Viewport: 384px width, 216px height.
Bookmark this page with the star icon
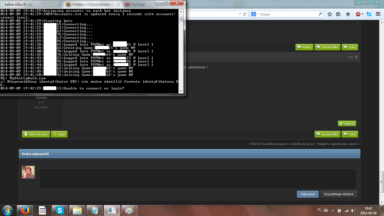[x=330, y=14]
